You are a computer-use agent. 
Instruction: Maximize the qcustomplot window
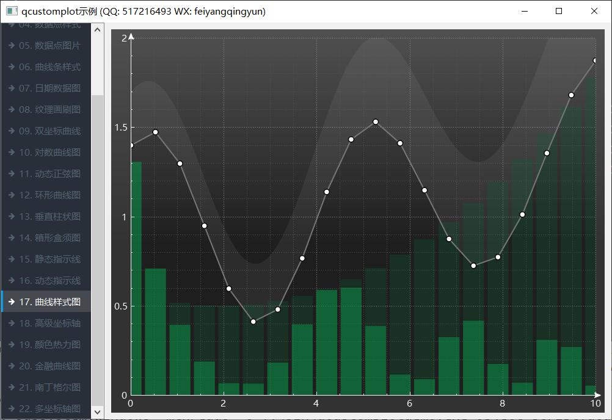pyautogui.click(x=559, y=11)
